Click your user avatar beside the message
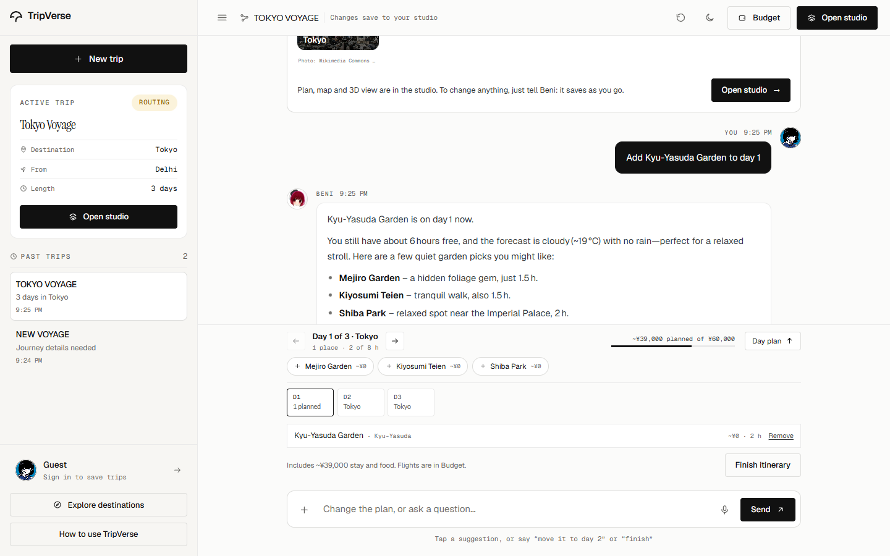Image resolution: width=890 pixels, height=556 pixels. click(790, 138)
